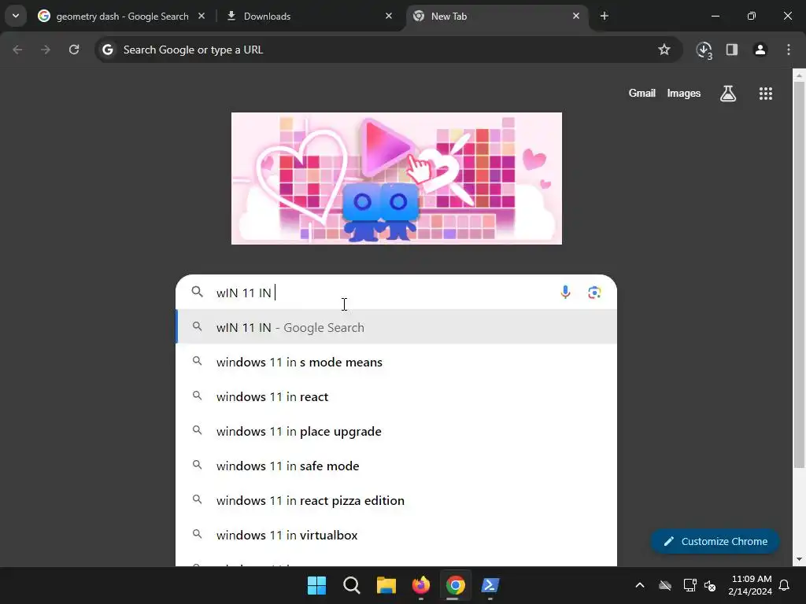The image size is (806, 604).
Task: Bookmark this tab with the star icon
Action: click(x=664, y=50)
